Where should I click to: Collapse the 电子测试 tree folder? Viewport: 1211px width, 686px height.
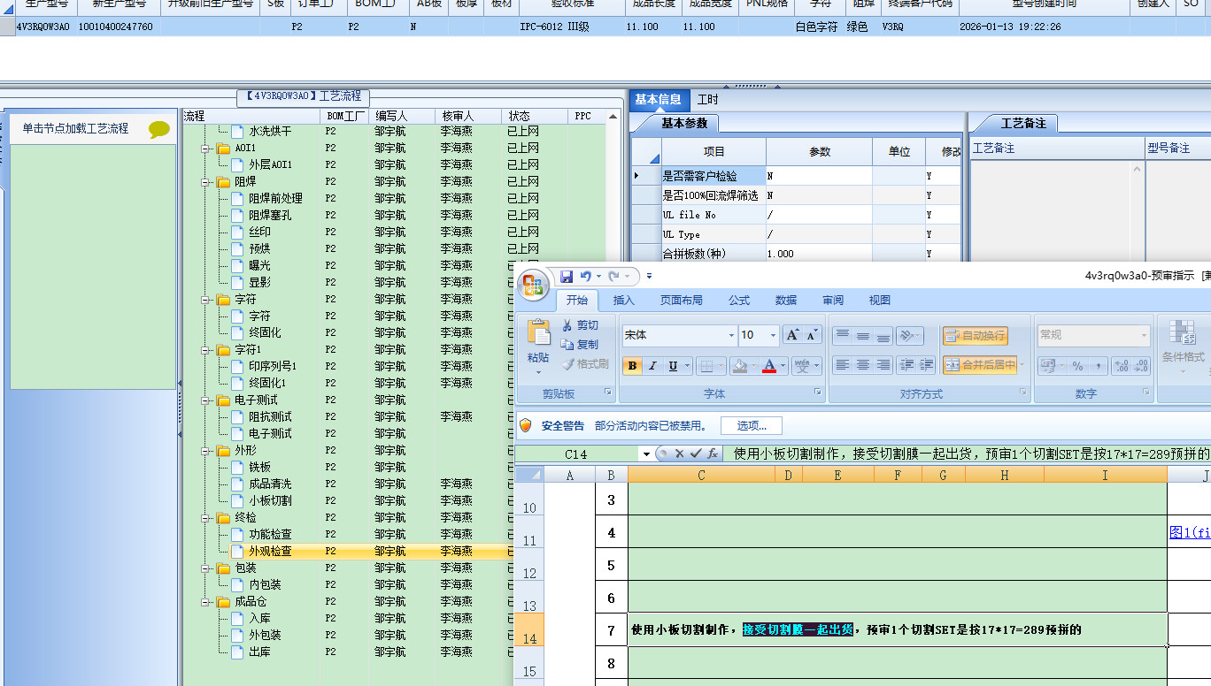pos(206,400)
